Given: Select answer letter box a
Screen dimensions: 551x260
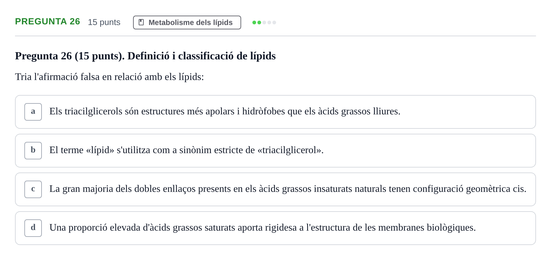Looking at the screenshot, I should tap(33, 112).
